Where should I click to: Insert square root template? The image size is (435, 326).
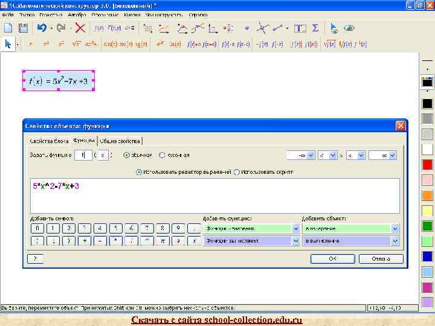(76, 44)
